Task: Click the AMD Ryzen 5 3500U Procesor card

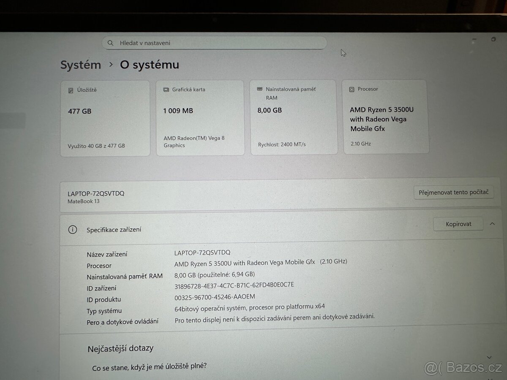Action: 386,117
